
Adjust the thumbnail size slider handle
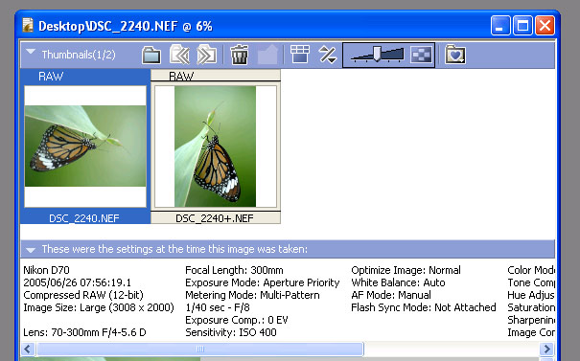(377, 54)
